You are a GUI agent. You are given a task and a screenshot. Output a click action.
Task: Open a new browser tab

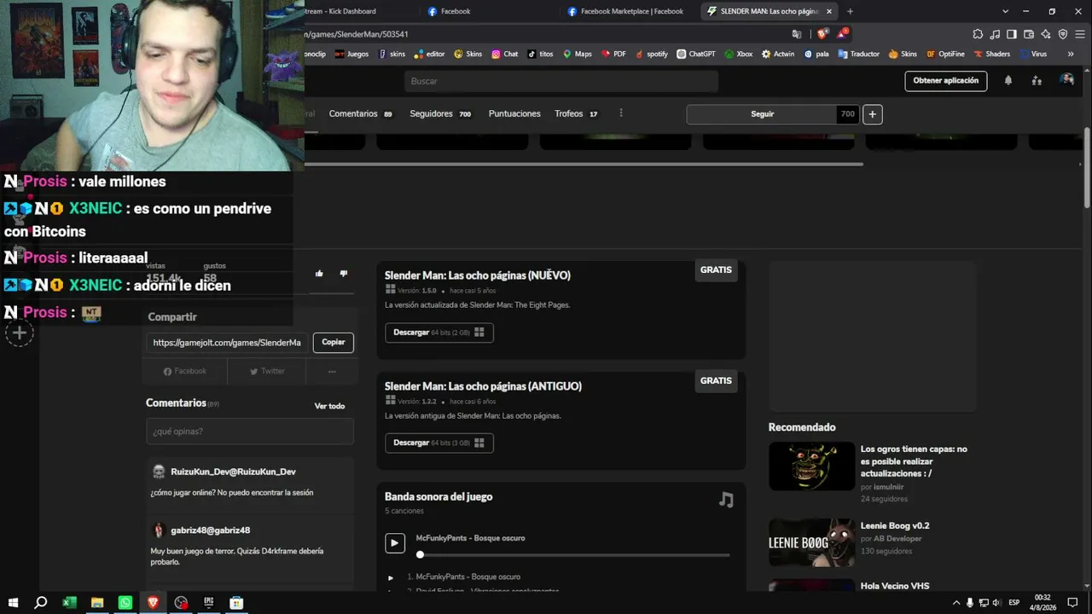tap(850, 11)
